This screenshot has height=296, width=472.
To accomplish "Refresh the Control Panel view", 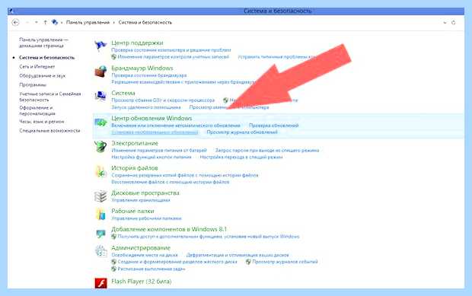I will [x=453, y=23].
